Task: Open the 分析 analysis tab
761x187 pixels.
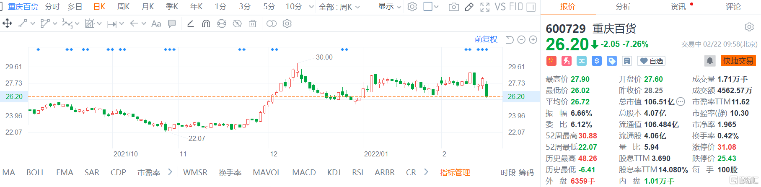Action: 623,7
